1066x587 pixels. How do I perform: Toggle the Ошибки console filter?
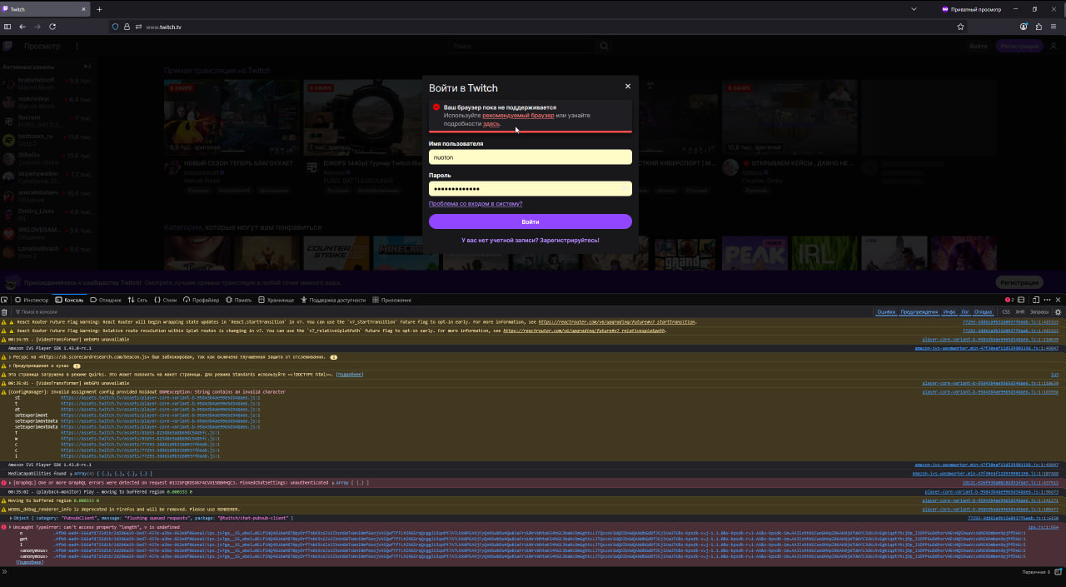(x=886, y=311)
